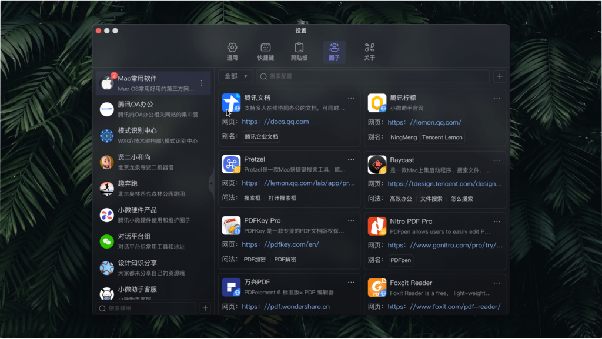Open the gonitro.com link
This screenshot has width=602, height=339.
[445, 245]
